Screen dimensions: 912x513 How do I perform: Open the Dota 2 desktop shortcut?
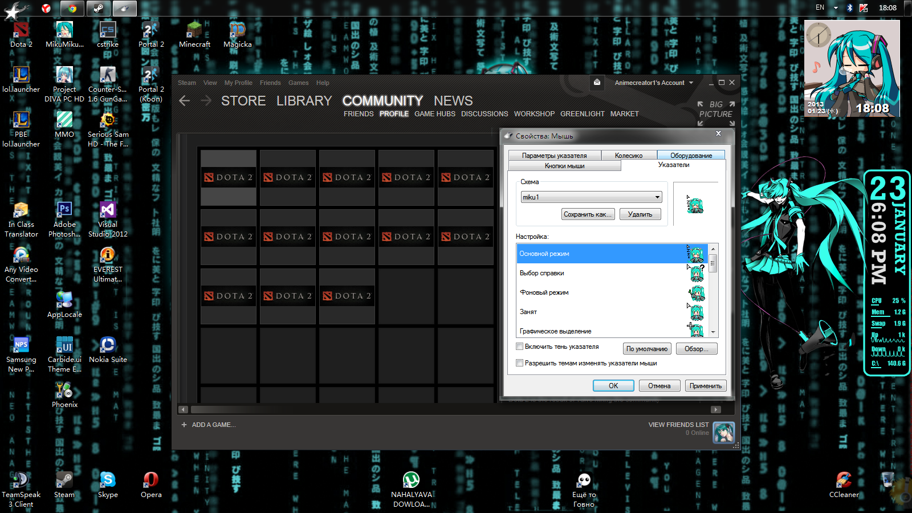tap(21, 34)
